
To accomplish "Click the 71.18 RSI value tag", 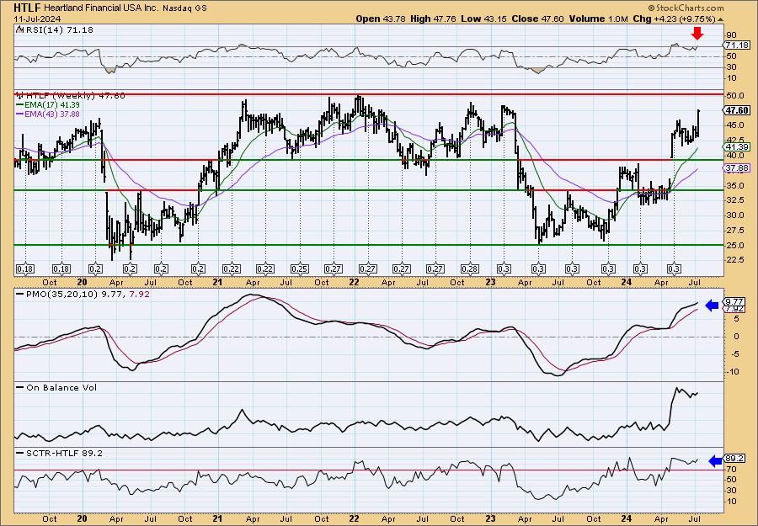I will [x=737, y=45].
